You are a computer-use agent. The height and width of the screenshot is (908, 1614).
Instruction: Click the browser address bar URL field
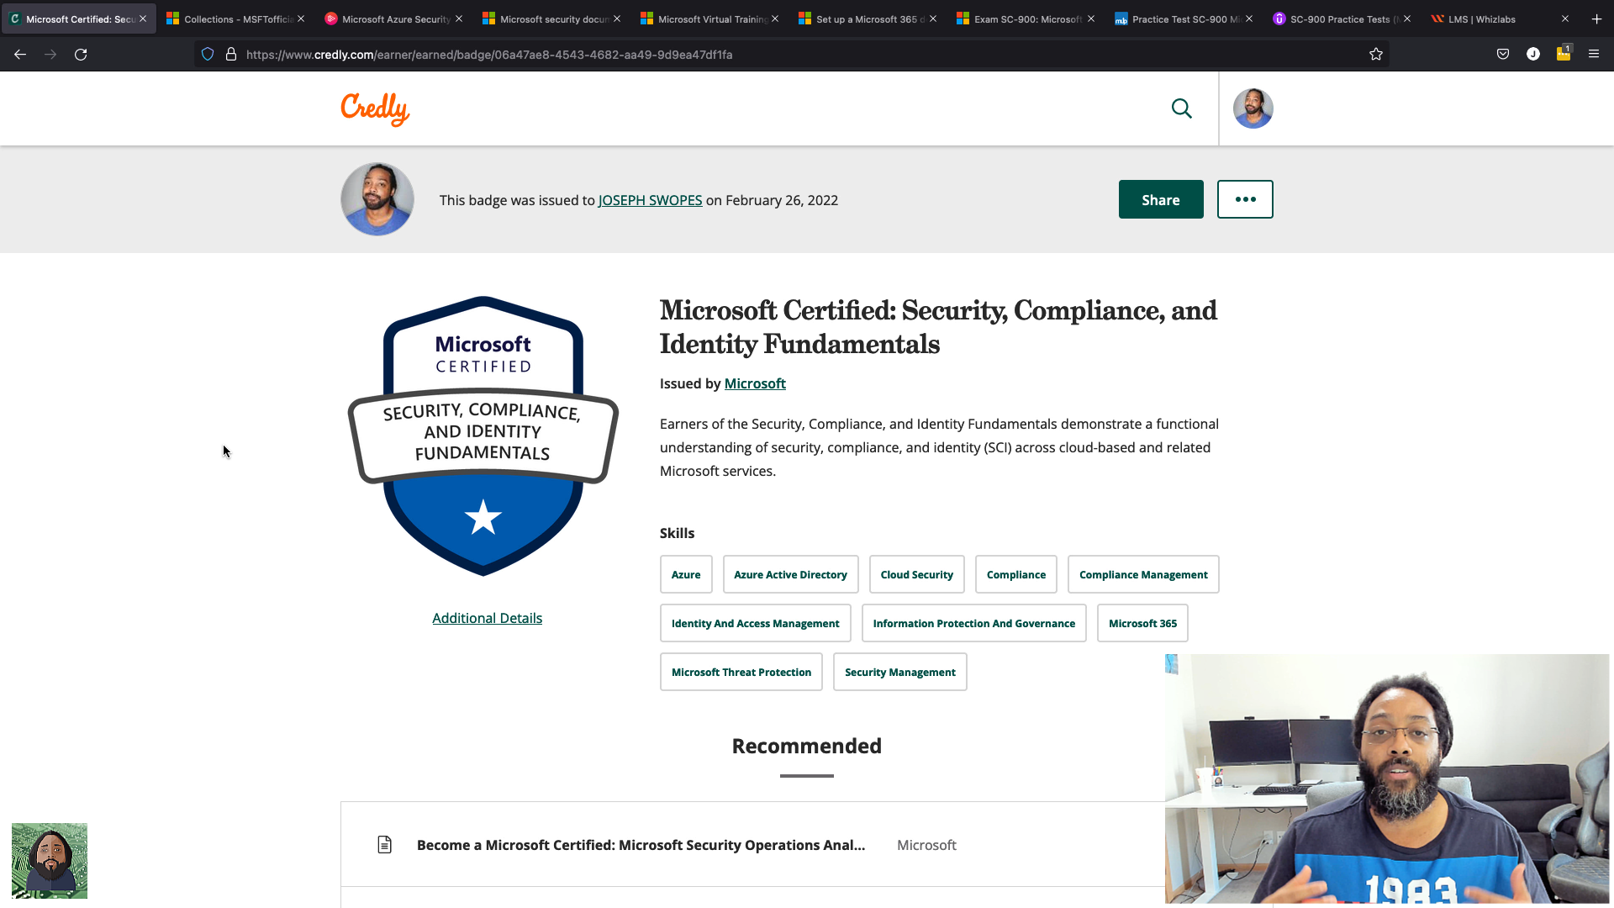pyautogui.click(x=489, y=55)
